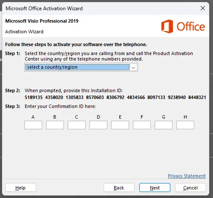Click the 'Step 1:' label
The image size is (213, 198).
pos(13,53)
